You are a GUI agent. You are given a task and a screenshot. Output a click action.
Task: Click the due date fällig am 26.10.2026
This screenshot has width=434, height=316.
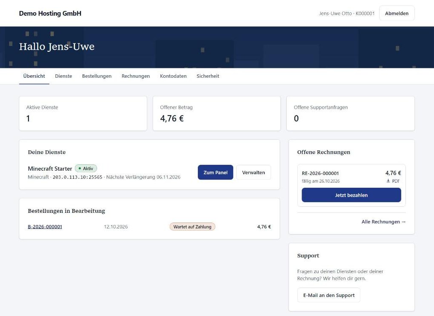(x=320, y=181)
